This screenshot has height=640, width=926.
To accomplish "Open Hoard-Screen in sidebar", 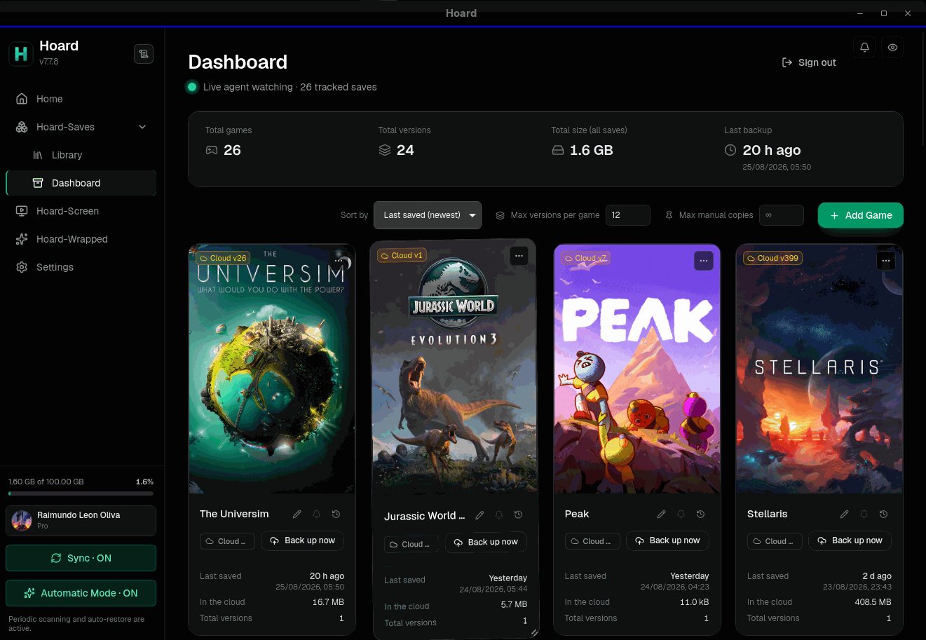I will (81, 211).
